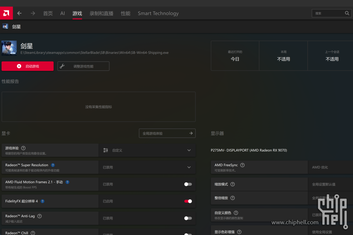Click the 调整游戏性能 button

(83, 66)
